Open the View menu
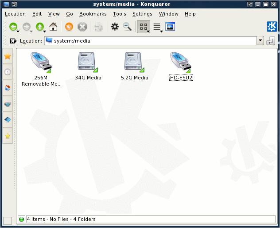Image resolution: width=280 pixels, height=228 pixels. click(x=54, y=14)
